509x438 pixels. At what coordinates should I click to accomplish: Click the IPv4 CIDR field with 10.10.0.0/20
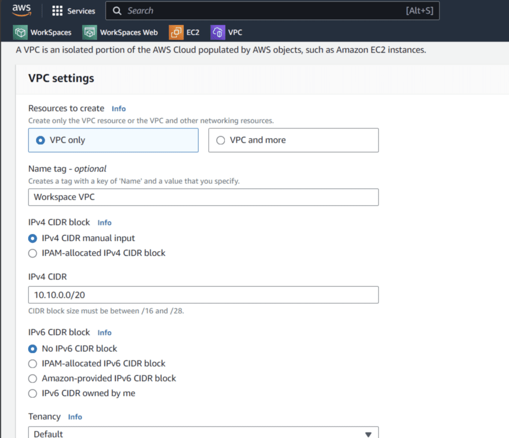(203, 295)
